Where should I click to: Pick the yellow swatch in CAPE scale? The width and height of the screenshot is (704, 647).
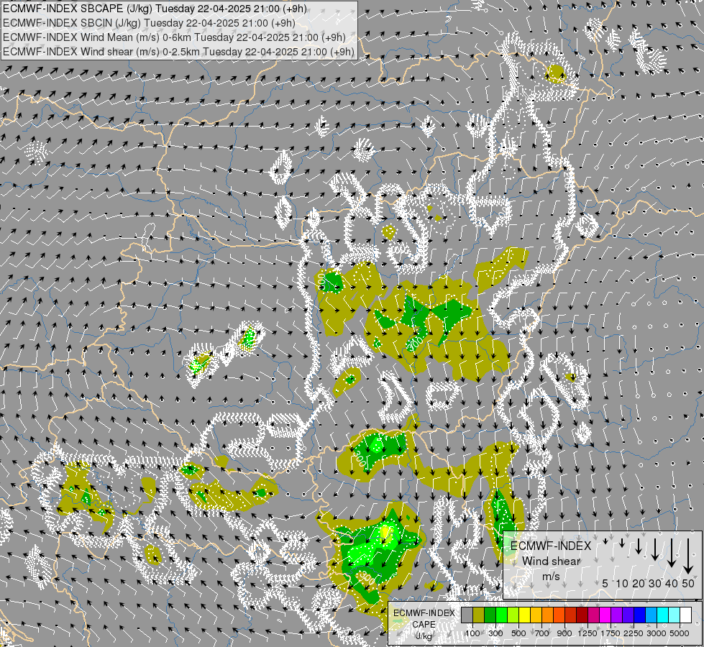point(524,615)
